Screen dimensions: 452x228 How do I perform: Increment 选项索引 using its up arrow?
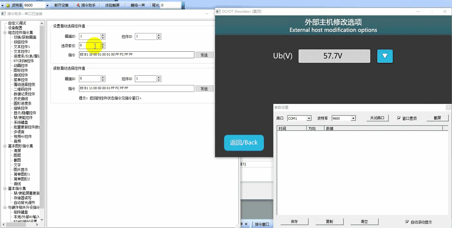[x=103, y=44]
